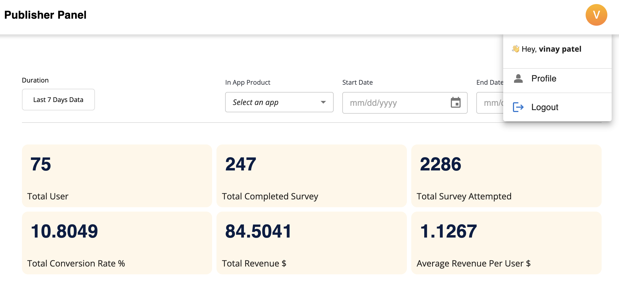Click the waving hand emoji greeting

point(515,49)
